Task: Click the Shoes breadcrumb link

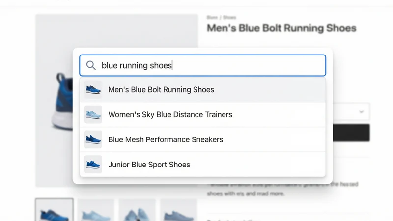Action: tap(229, 17)
